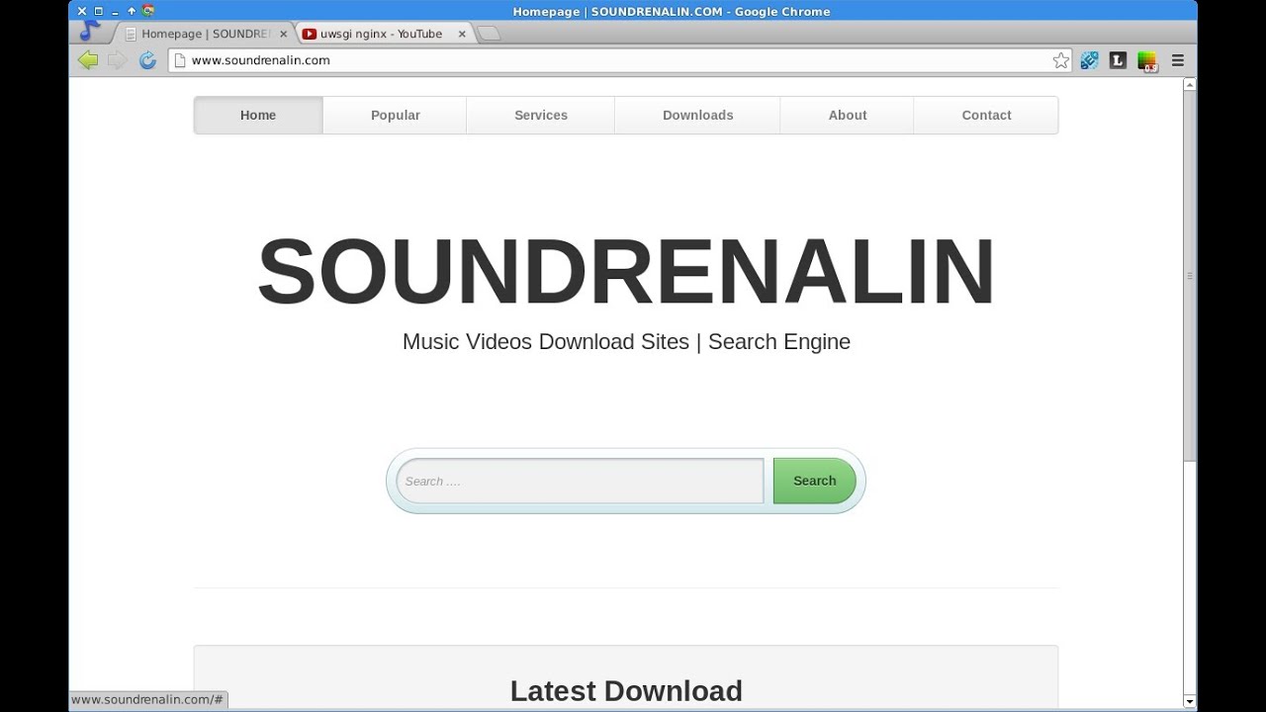
Task: Focus the Search text field
Action: tap(580, 481)
